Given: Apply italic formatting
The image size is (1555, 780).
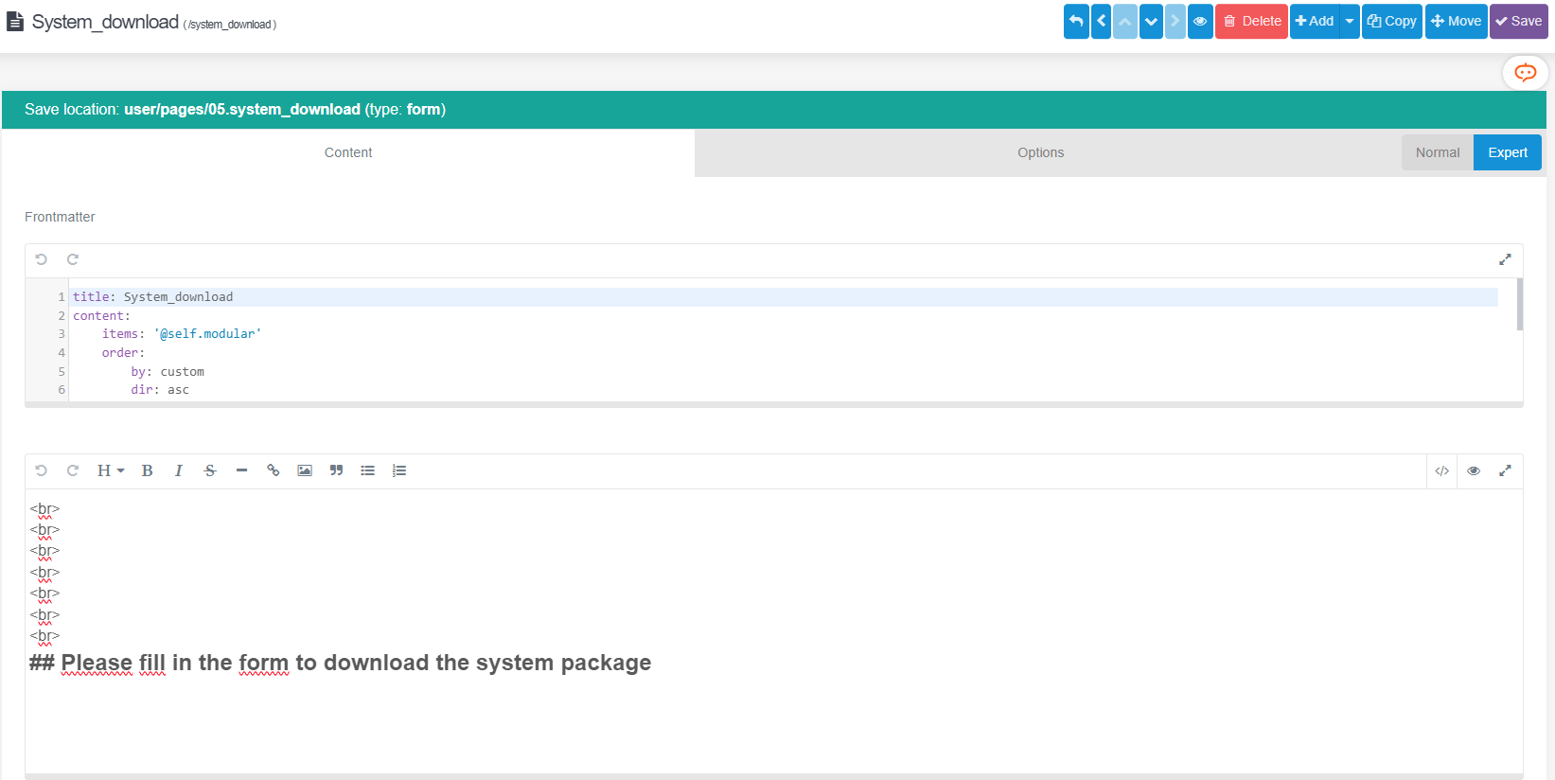Looking at the screenshot, I should point(179,470).
